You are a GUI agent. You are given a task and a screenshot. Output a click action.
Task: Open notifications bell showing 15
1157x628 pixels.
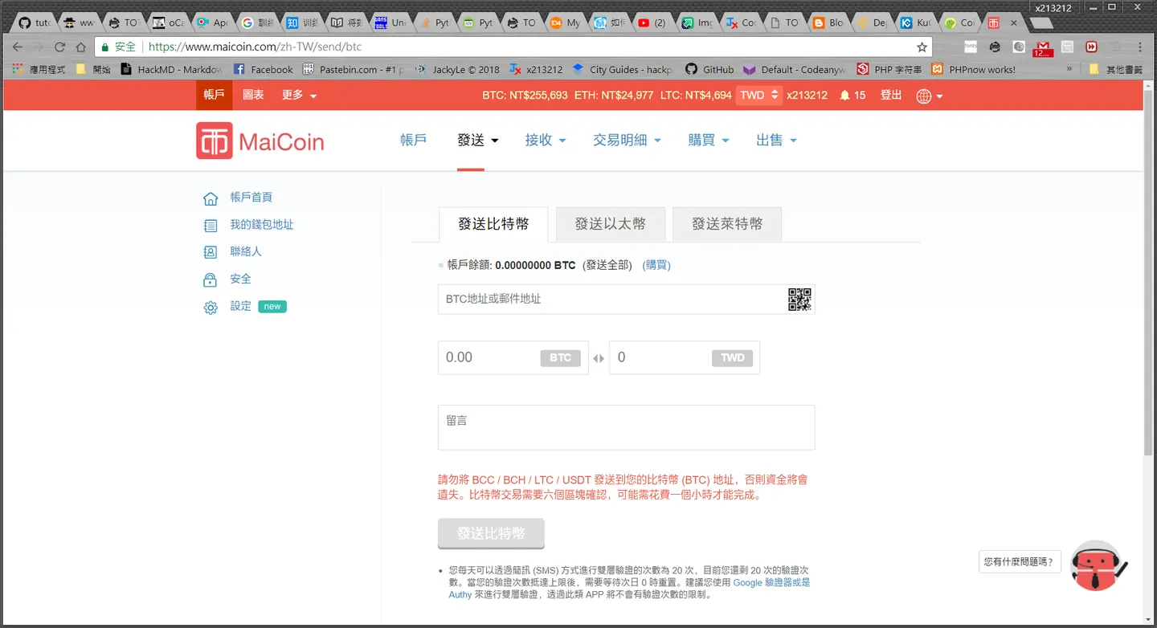[x=852, y=95]
